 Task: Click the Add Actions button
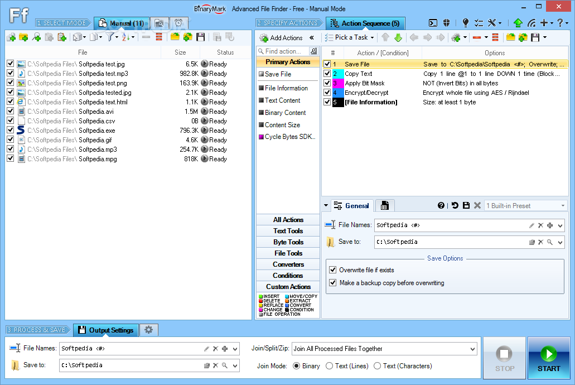click(281, 37)
